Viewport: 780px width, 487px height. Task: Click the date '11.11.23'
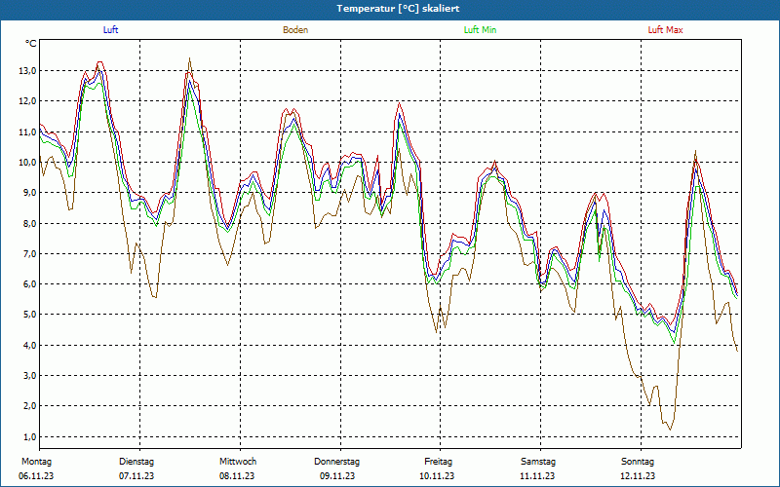tap(537, 476)
